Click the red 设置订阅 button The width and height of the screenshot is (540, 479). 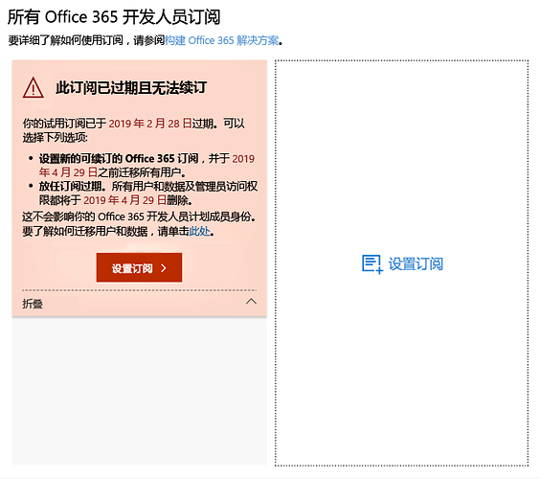[139, 267]
